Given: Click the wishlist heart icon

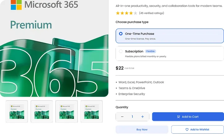Looking at the screenshot, I should coord(187,129).
